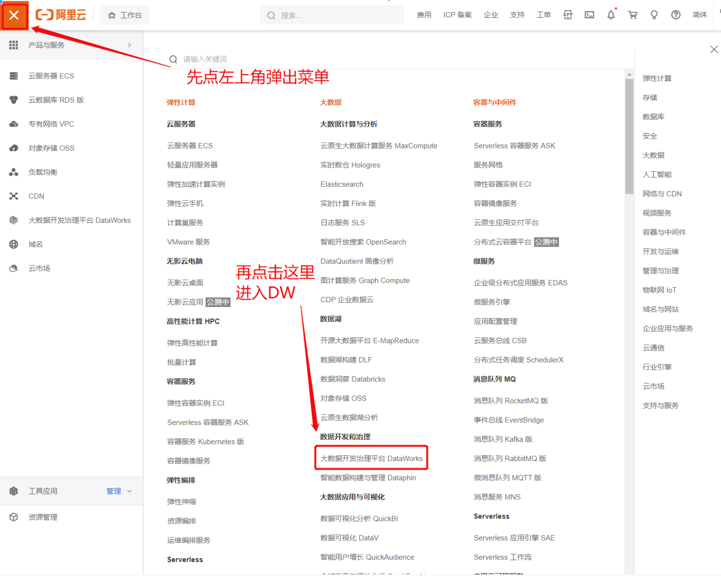Open 企业级分布式应用服务 EDAS link
Viewport: 721px width, 576px height.
[521, 283]
